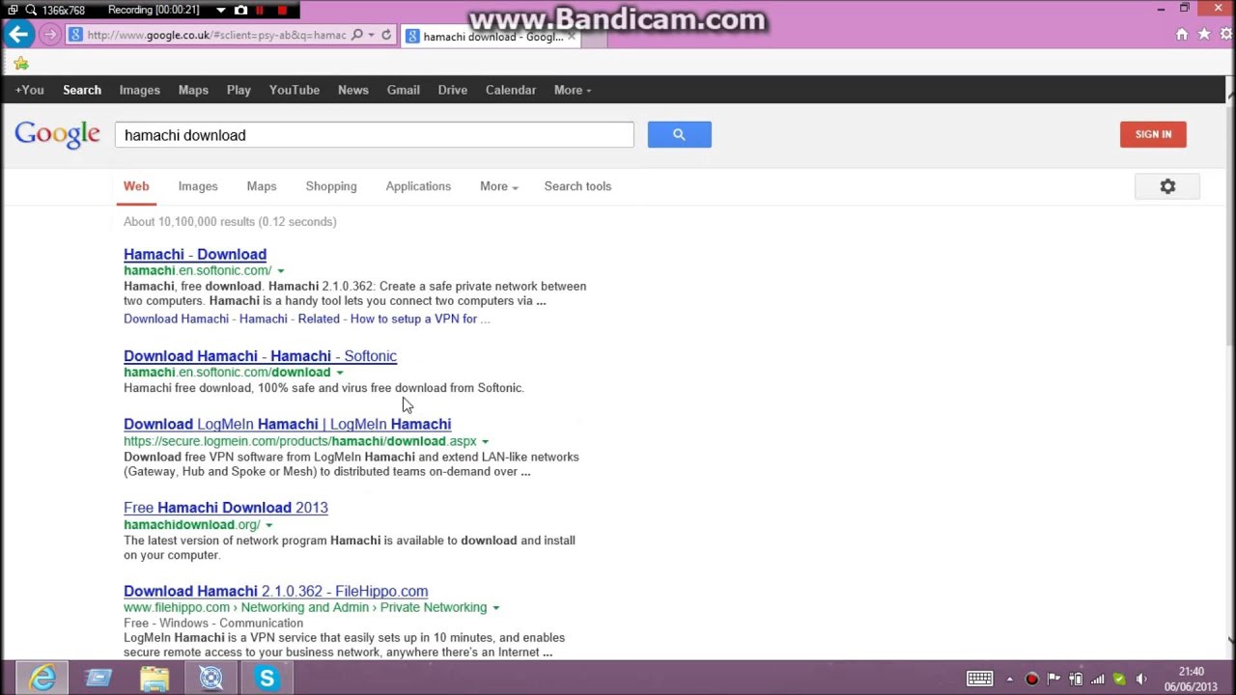Click the add-to-favorites bar star icon
Viewport: 1236px width, 695px height.
21,64
